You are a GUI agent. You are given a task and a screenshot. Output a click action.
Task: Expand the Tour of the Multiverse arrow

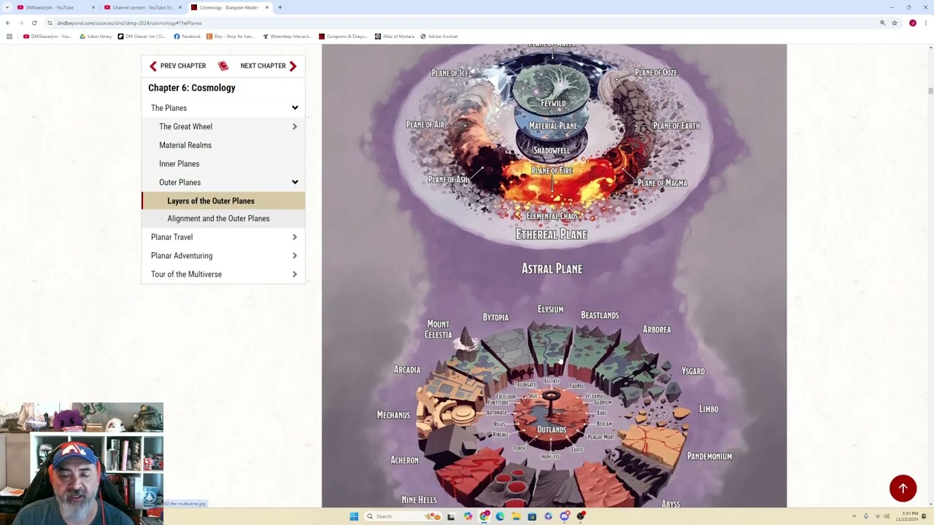coord(295,274)
